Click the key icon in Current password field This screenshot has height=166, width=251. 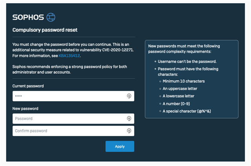pos(129,96)
